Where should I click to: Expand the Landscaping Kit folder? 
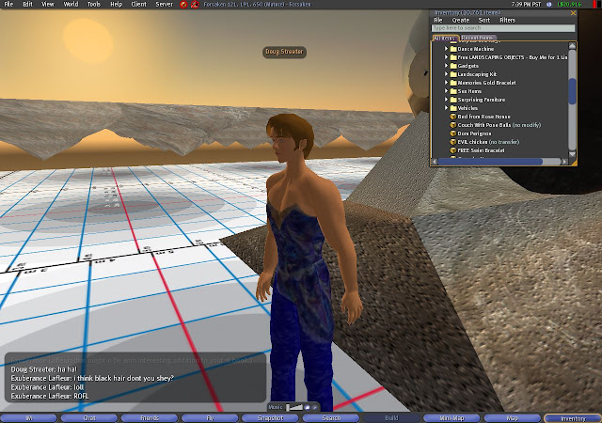click(446, 74)
